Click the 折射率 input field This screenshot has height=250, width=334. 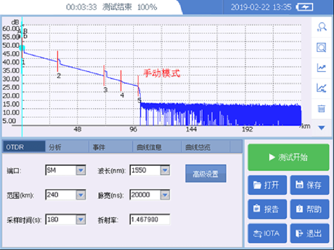(x=150, y=219)
